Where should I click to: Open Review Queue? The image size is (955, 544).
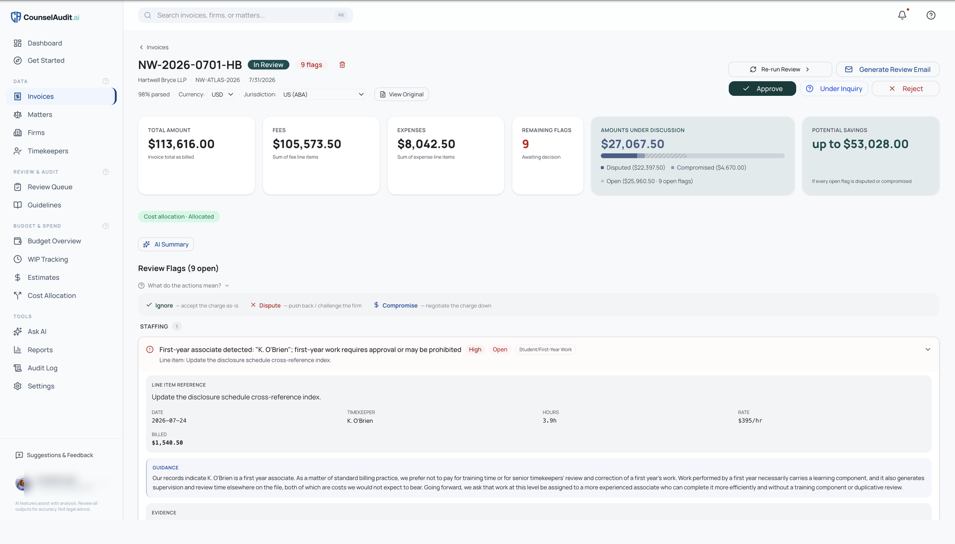coord(61,187)
